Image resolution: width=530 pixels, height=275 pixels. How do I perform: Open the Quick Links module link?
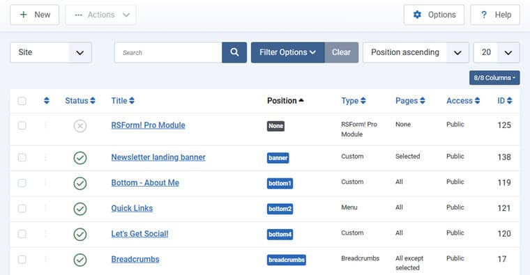(x=132, y=208)
